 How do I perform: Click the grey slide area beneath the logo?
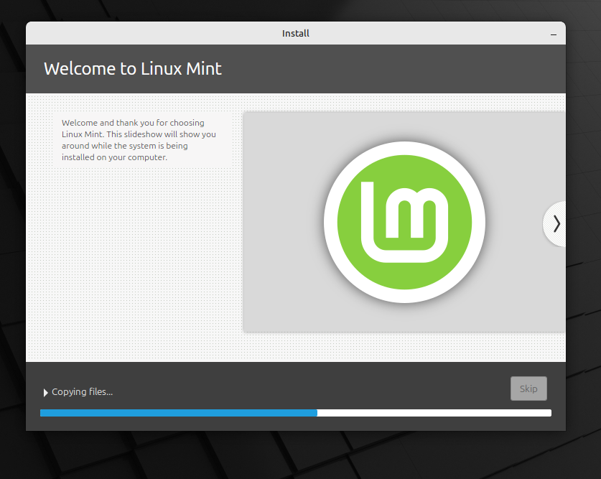[404, 320]
